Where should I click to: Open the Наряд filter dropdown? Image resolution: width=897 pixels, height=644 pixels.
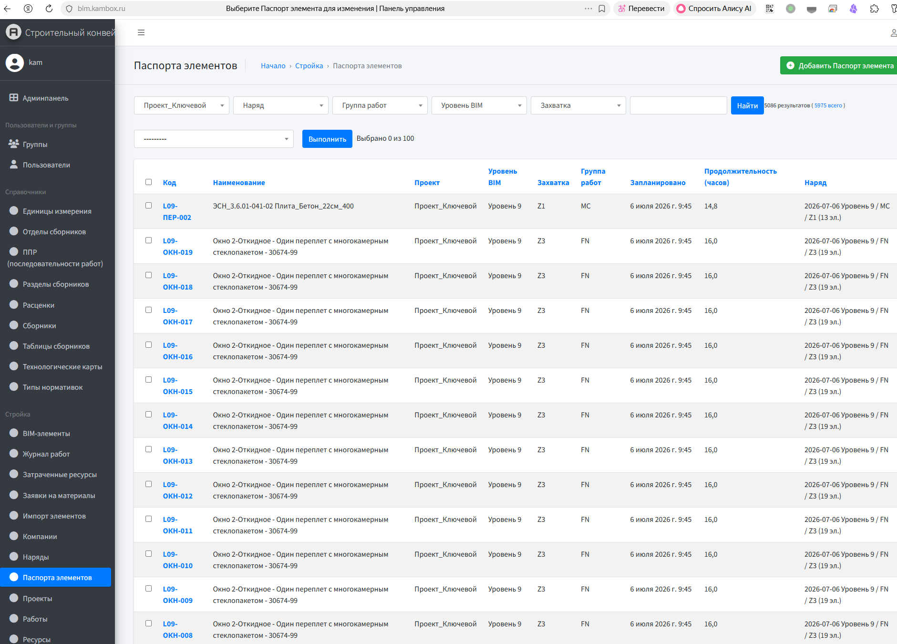(x=281, y=105)
